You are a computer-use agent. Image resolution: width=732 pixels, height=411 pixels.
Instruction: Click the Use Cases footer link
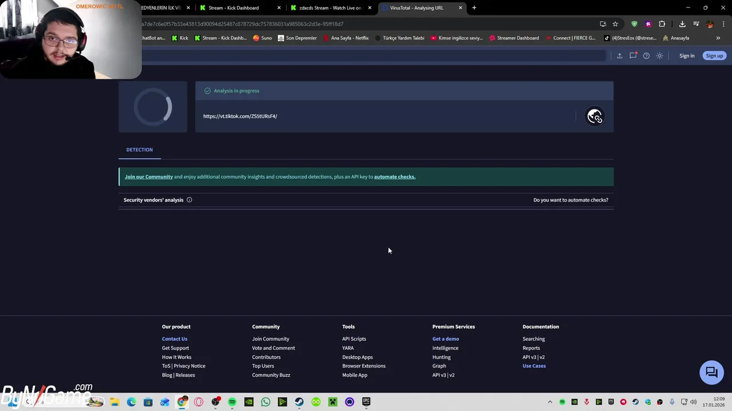[x=534, y=366]
